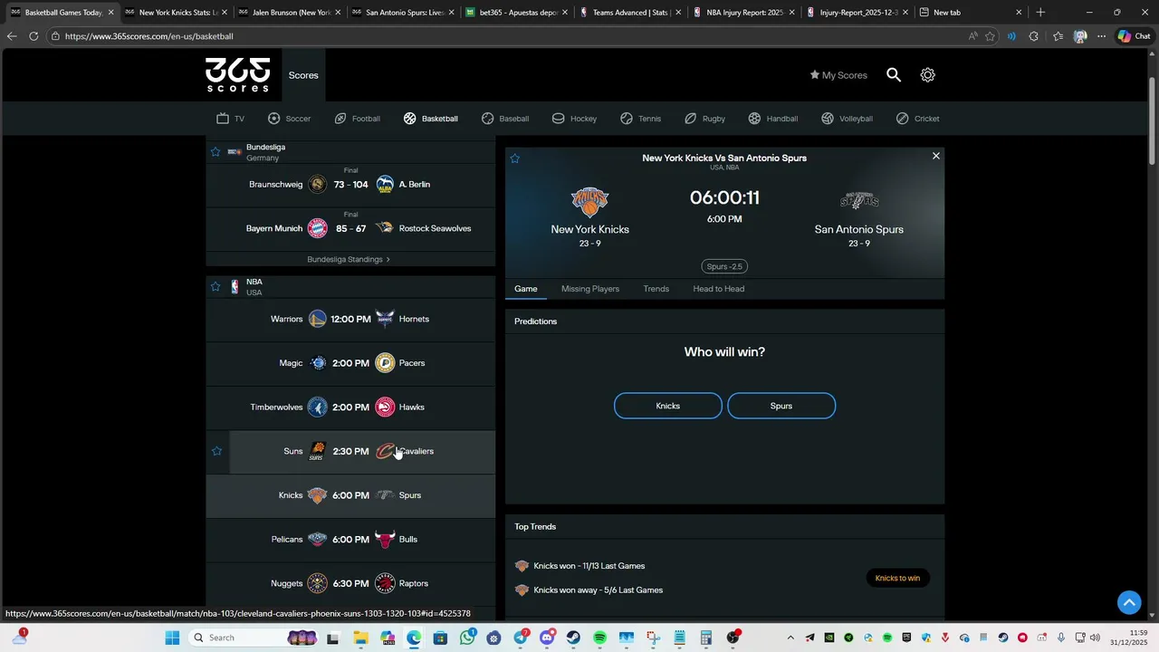Favorite the Bundesliga league star
The image size is (1159, 652).
tap(216, 152)
